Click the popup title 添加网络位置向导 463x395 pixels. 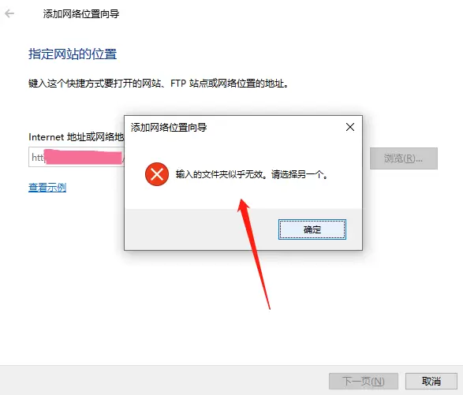pos(169,128)
